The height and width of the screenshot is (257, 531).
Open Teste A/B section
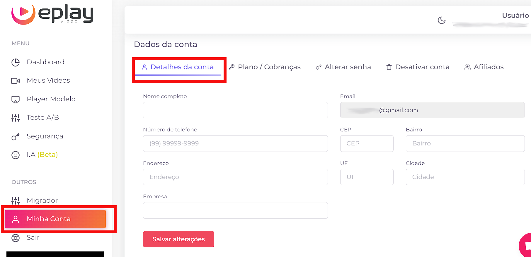click(43, 117)
